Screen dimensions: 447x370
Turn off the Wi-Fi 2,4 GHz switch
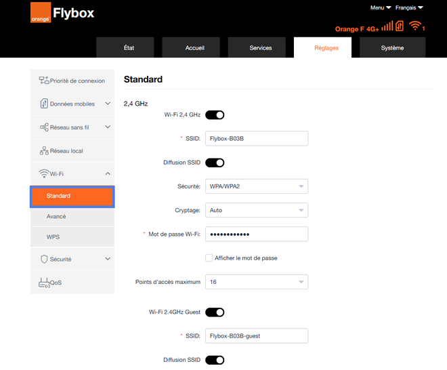215,115
